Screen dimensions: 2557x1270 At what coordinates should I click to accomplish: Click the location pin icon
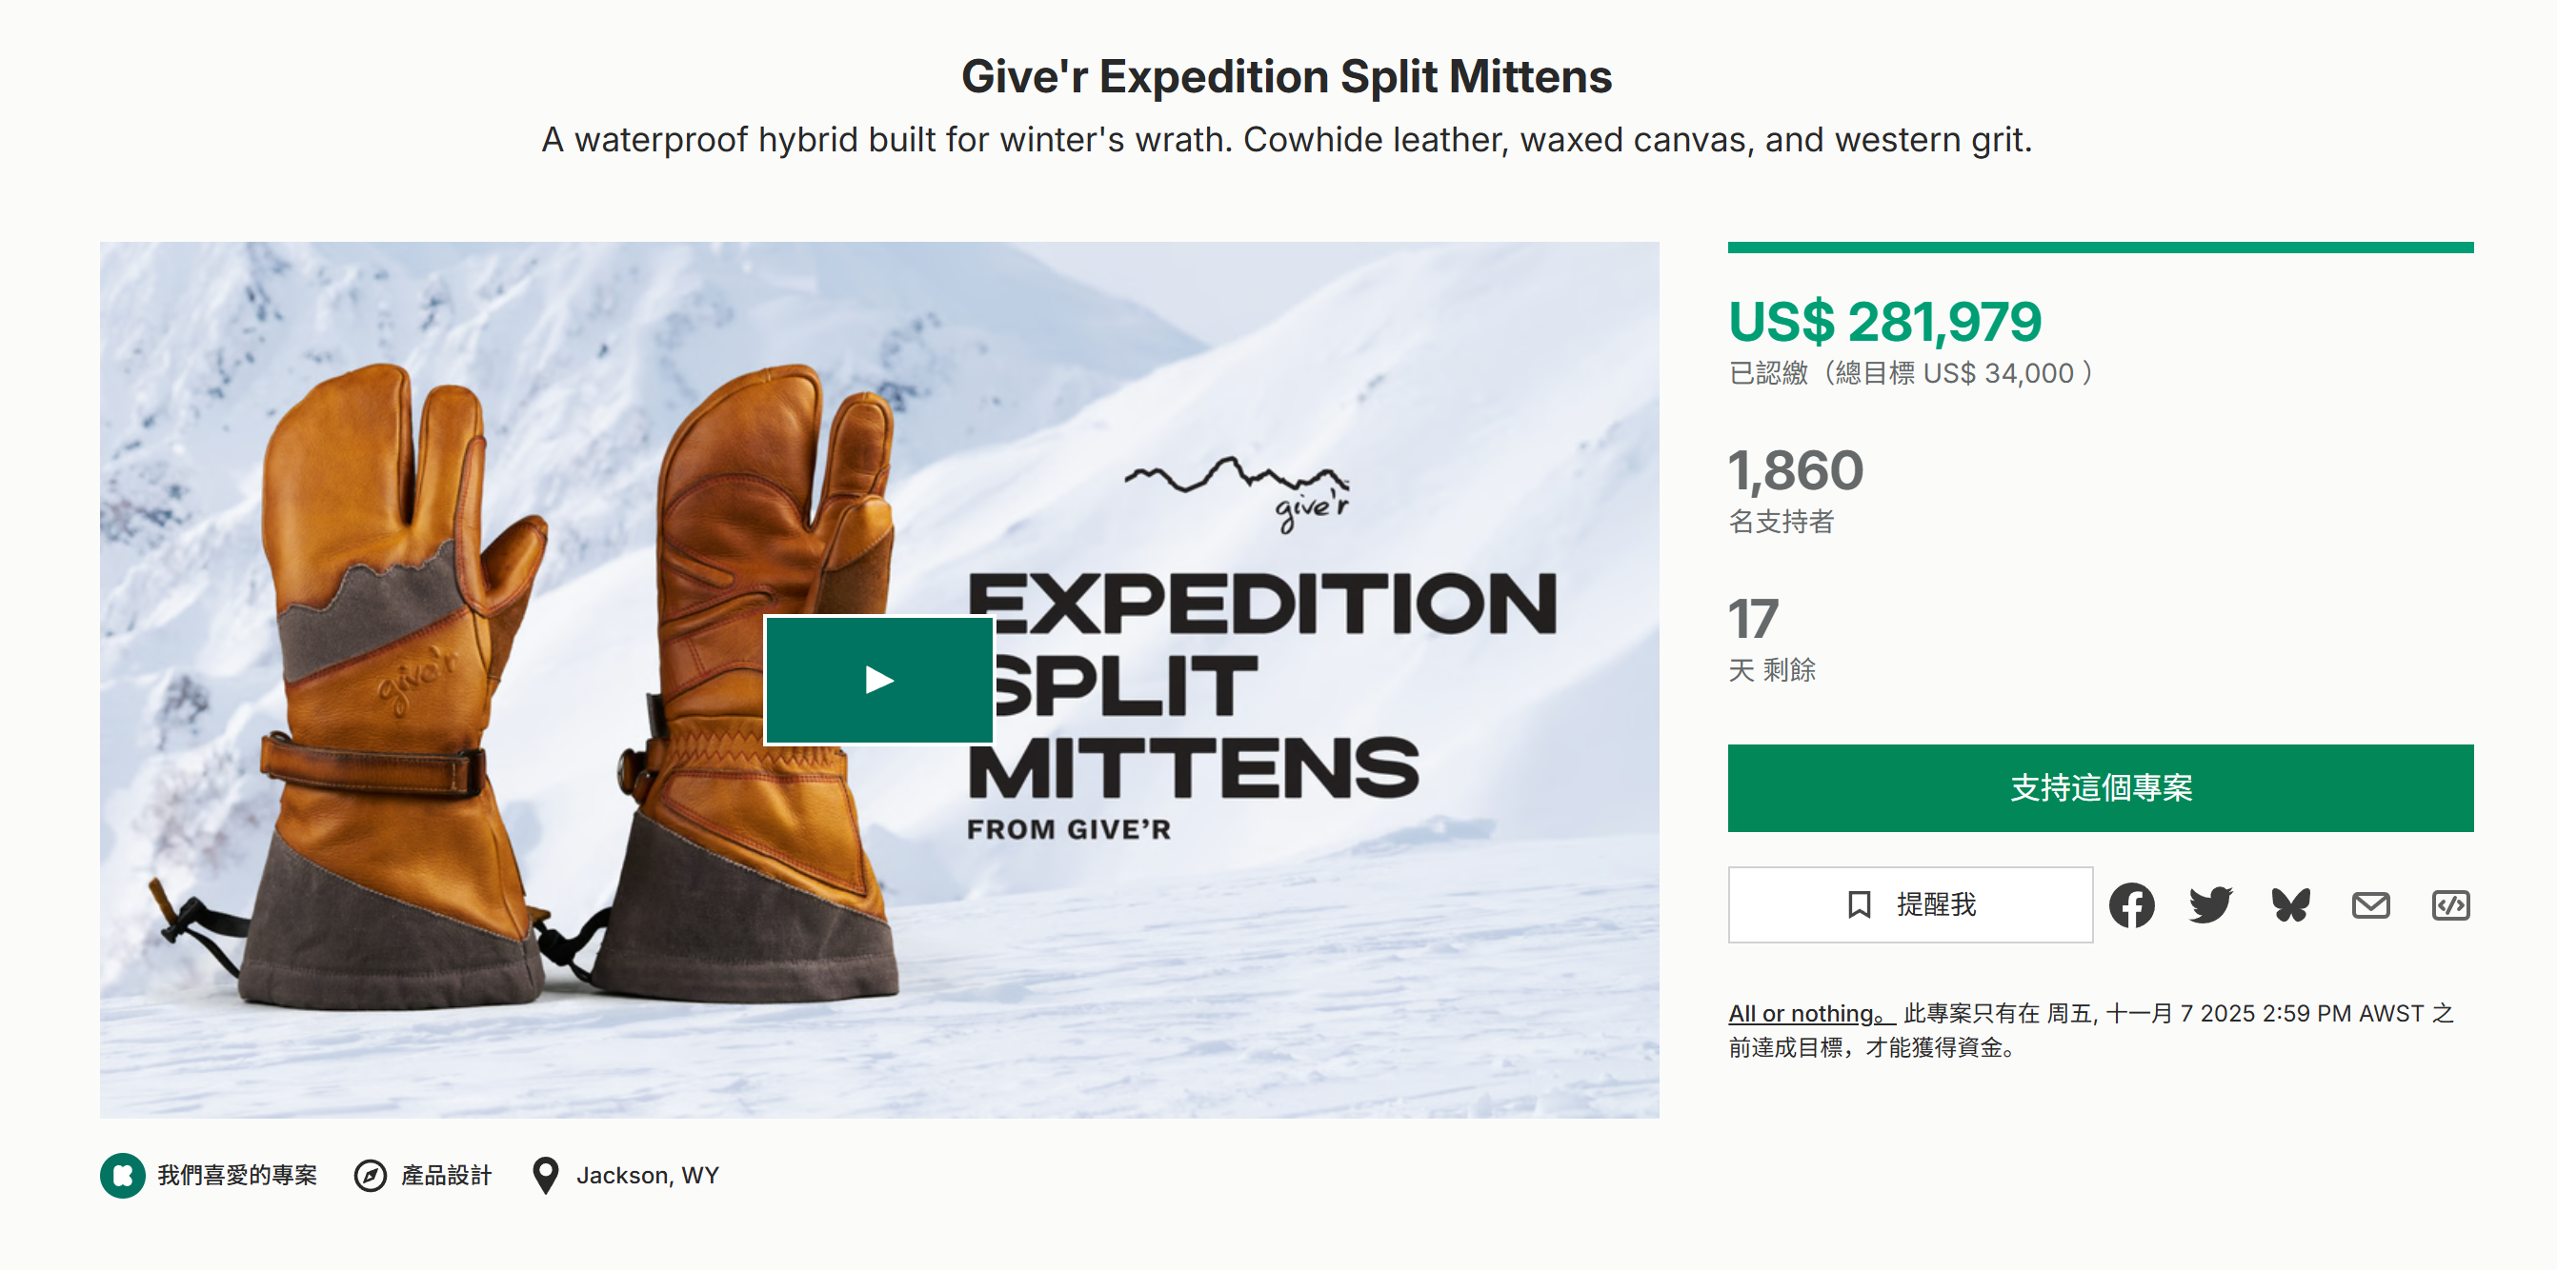545,1176
